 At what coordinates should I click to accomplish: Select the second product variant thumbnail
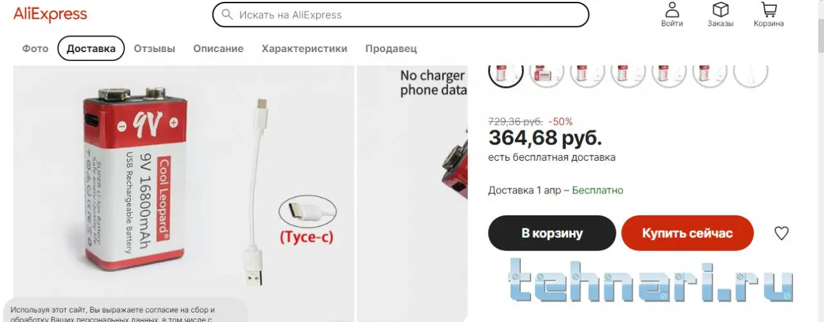pos(547,71)
